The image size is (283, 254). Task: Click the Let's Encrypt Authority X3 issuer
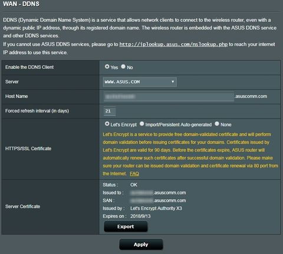pyautogui.click(x=156, y=209)
